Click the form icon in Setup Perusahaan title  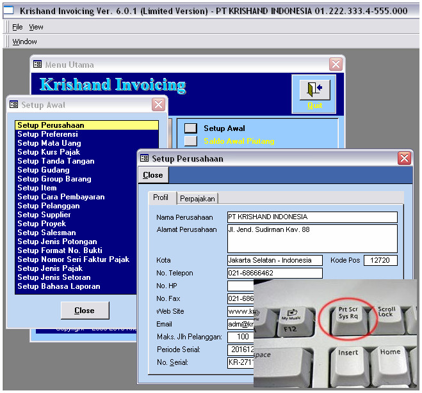point(144,158)
